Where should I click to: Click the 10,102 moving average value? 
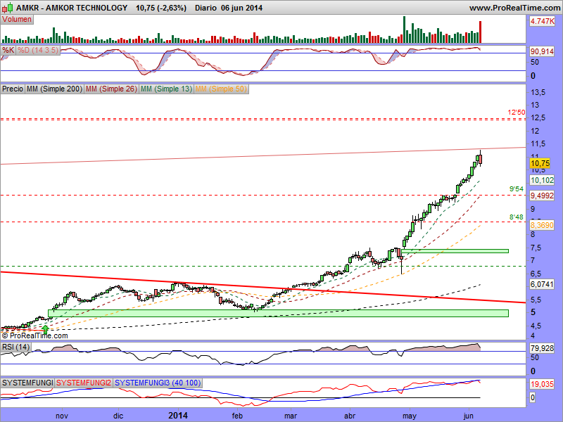click(542, 180)
